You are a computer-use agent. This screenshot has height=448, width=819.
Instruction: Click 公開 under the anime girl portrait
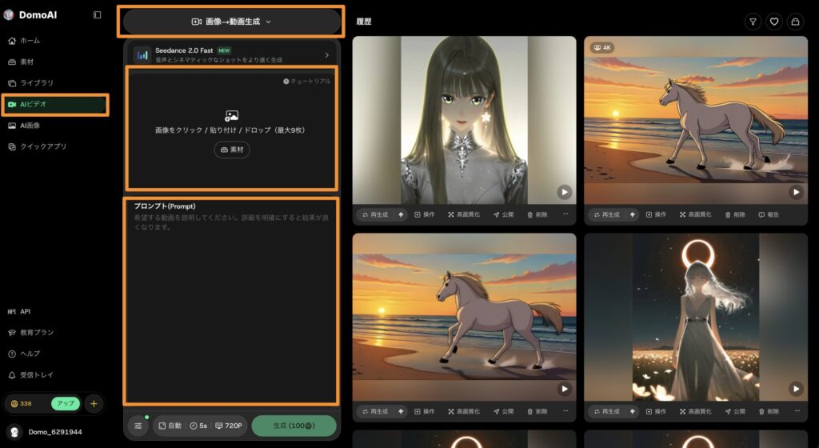coord(504,214)
